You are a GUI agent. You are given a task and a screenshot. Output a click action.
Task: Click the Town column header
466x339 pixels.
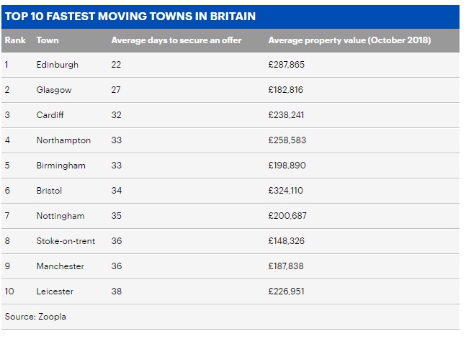48,40
